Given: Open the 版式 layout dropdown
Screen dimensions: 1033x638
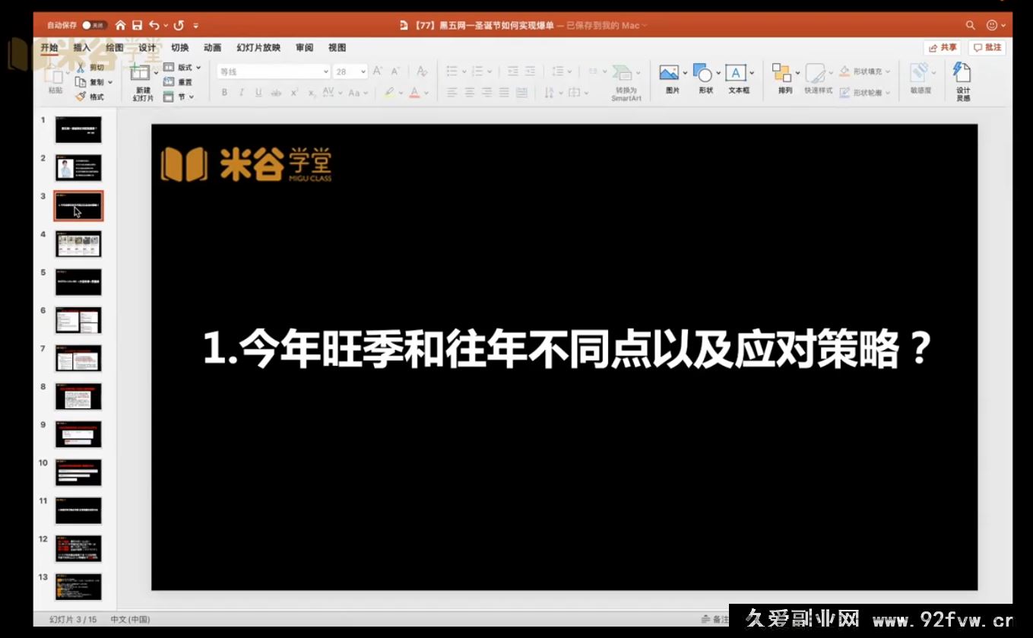Looking at the screenshot, I should click(182, 67).
